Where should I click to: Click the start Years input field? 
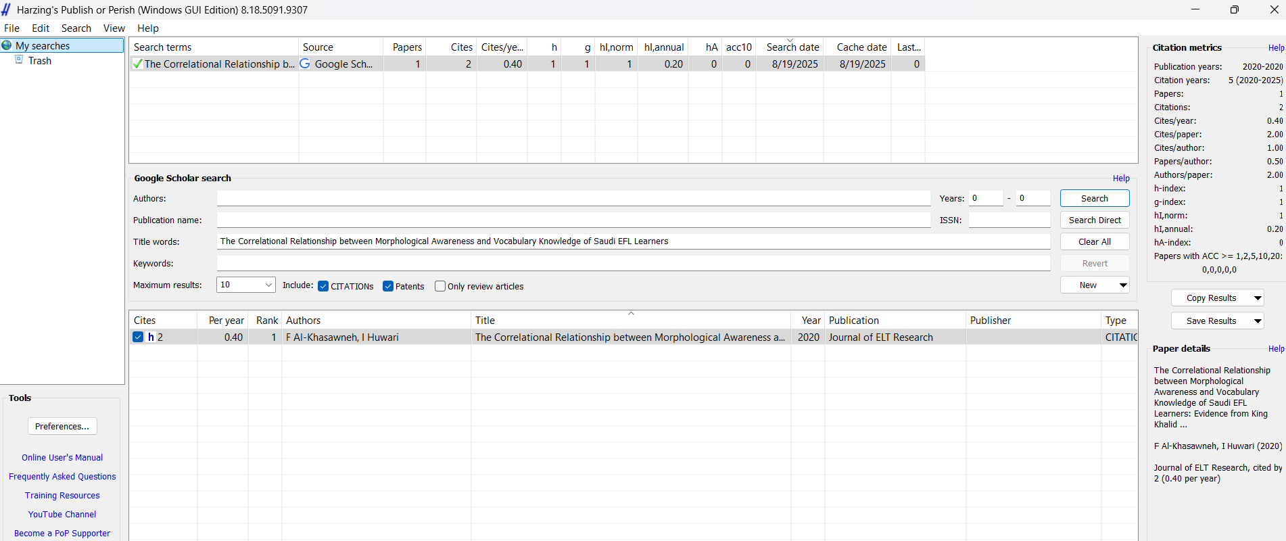coord(986,198)
